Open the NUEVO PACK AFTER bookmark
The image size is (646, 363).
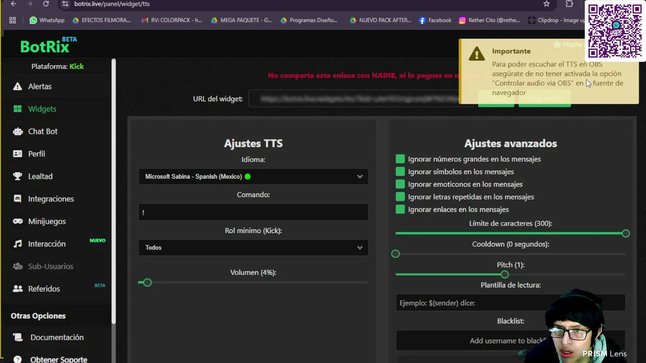(381, 20)
